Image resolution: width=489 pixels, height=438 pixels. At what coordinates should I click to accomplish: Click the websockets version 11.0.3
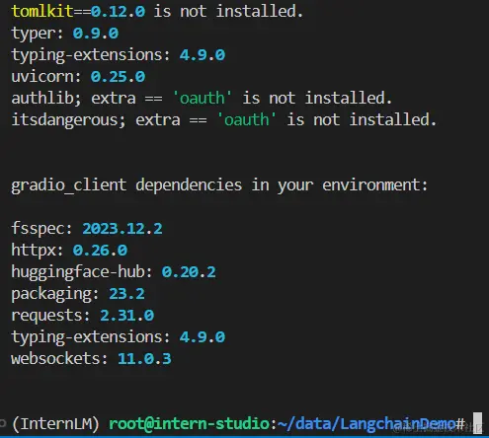(144, 359)
